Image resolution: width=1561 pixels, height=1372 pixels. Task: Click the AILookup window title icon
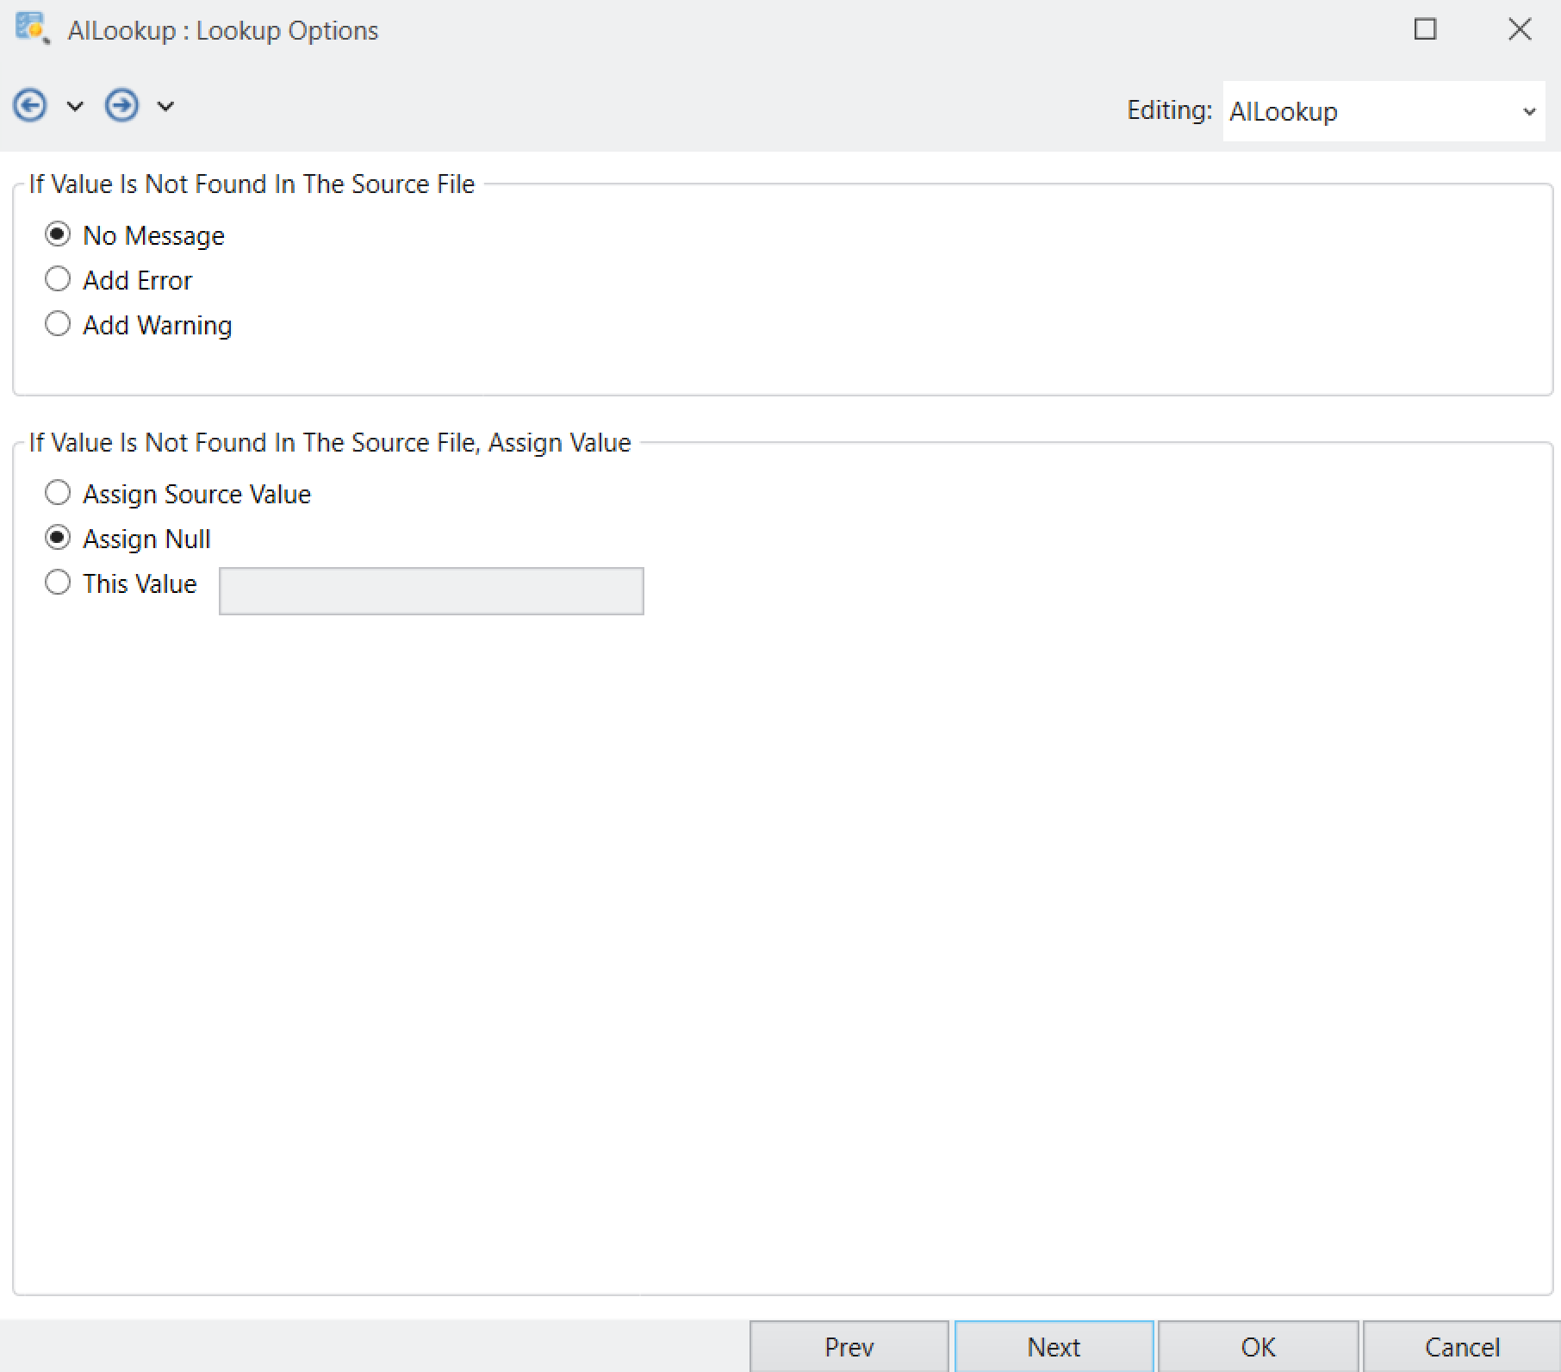[x=32, y=28]
